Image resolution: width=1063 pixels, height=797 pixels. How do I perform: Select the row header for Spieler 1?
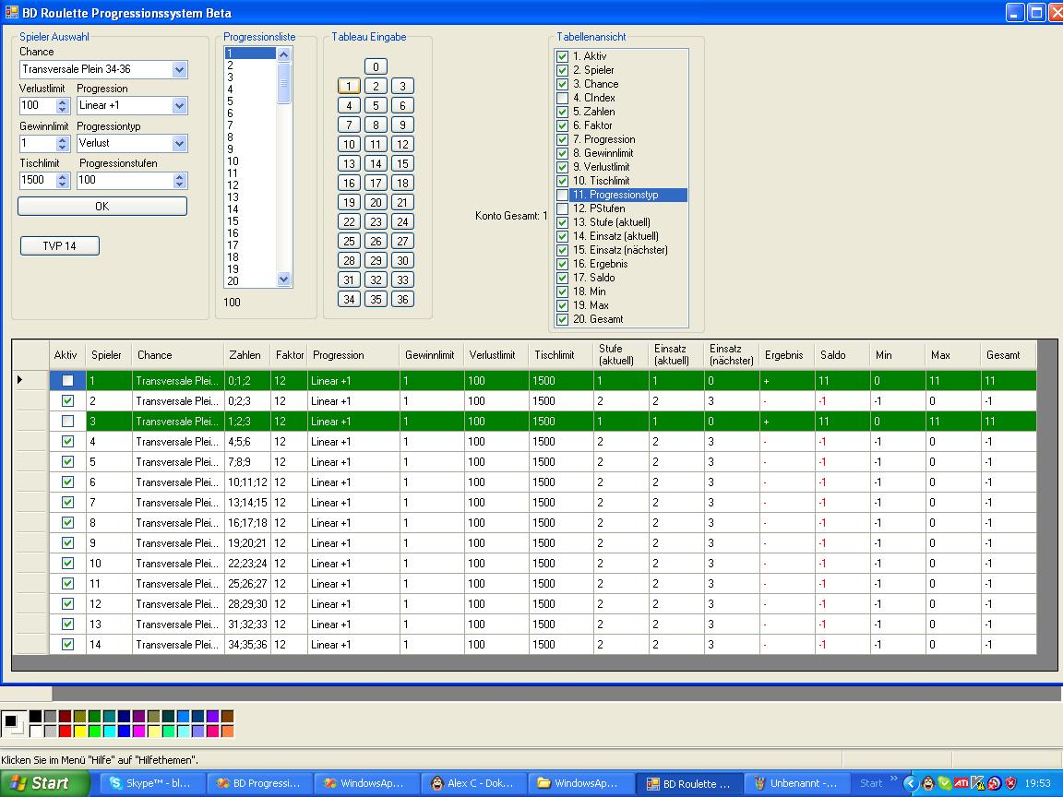pyautogui.click(x=30, y=380)
